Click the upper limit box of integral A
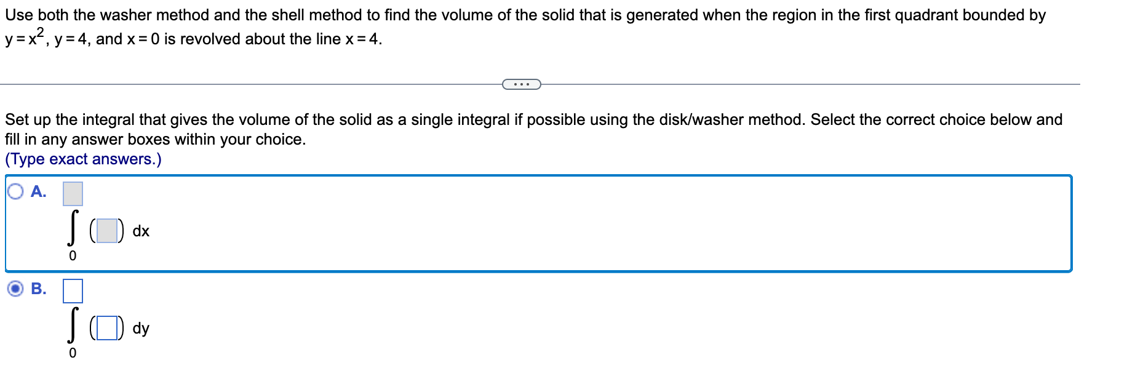Image resolution: width=1127 pixels, height=368 pixels. [x=72, y=194]
